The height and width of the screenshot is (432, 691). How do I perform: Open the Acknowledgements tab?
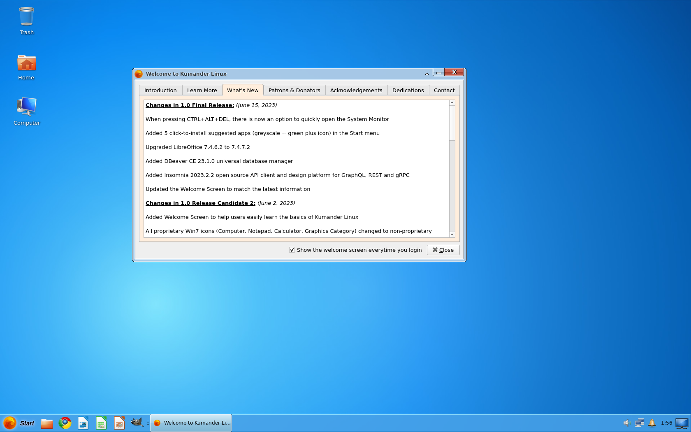(x=356, y=90)
